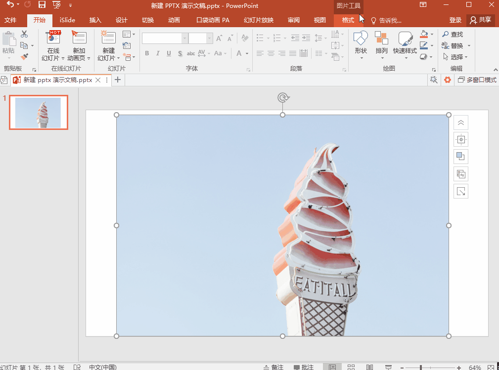Viewport: 499px width, 370px height.
Task: Expand the Select (选择) dropdown
Action: coord(466,57)
